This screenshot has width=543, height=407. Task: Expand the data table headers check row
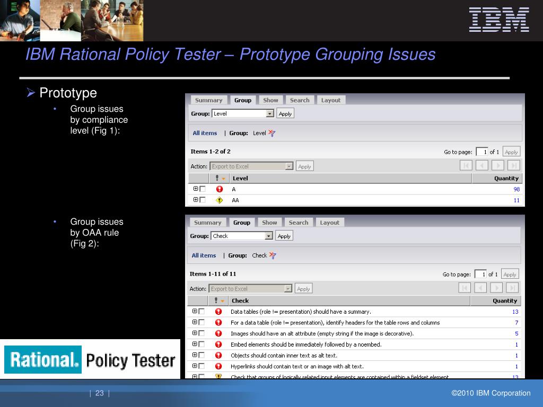pos(195,322)
